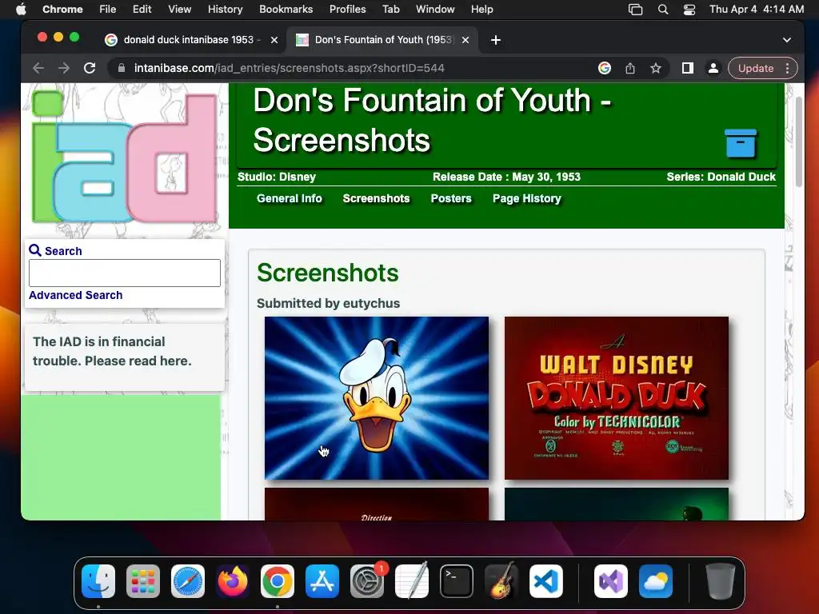Open the Page History tab

pos(527,198)
